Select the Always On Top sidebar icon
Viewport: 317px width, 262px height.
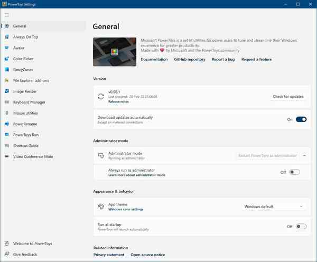click(x=6, y=37)
